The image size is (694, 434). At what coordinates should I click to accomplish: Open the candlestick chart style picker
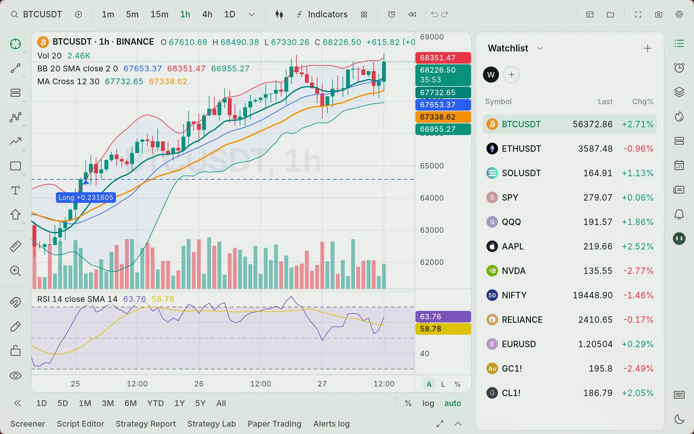[279, 14]
